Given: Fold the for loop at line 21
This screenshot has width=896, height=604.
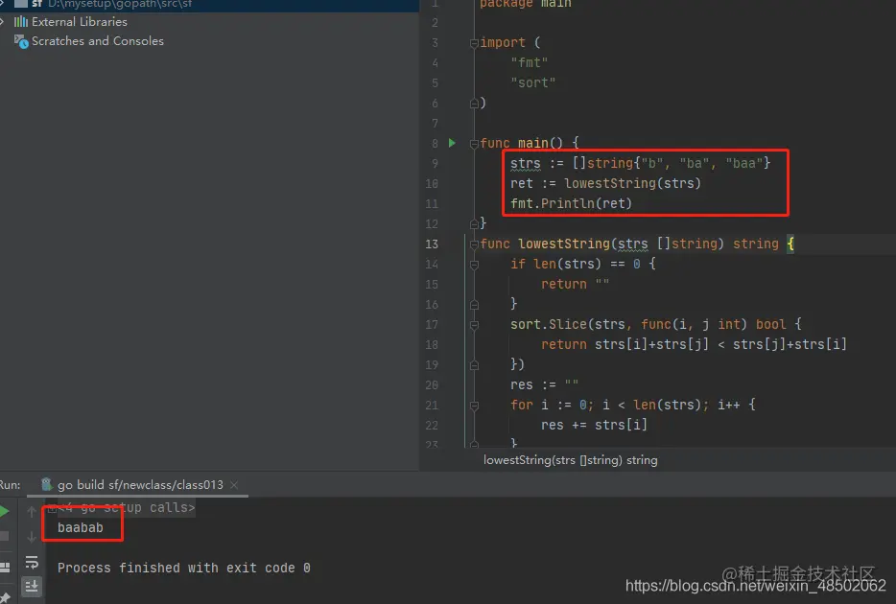Looking at the screenshot, I should click(474, 406).
